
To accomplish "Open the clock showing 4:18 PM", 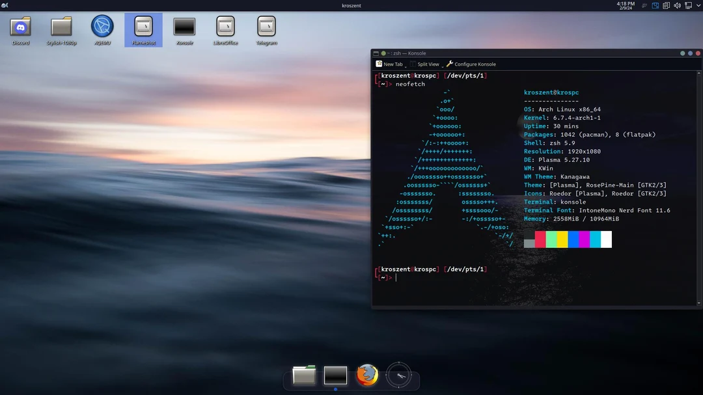I will (626, 5).
